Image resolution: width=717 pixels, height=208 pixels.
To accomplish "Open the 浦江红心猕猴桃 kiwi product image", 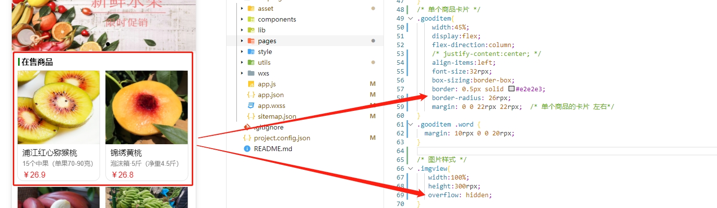I will (59, 107).
